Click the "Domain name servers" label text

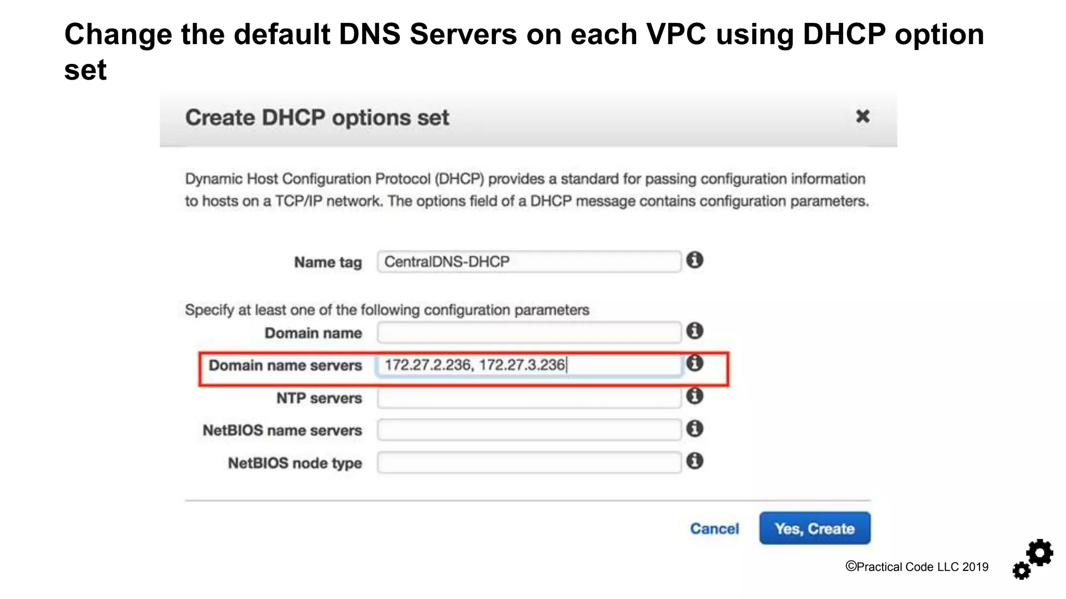[x=285, y=366]
